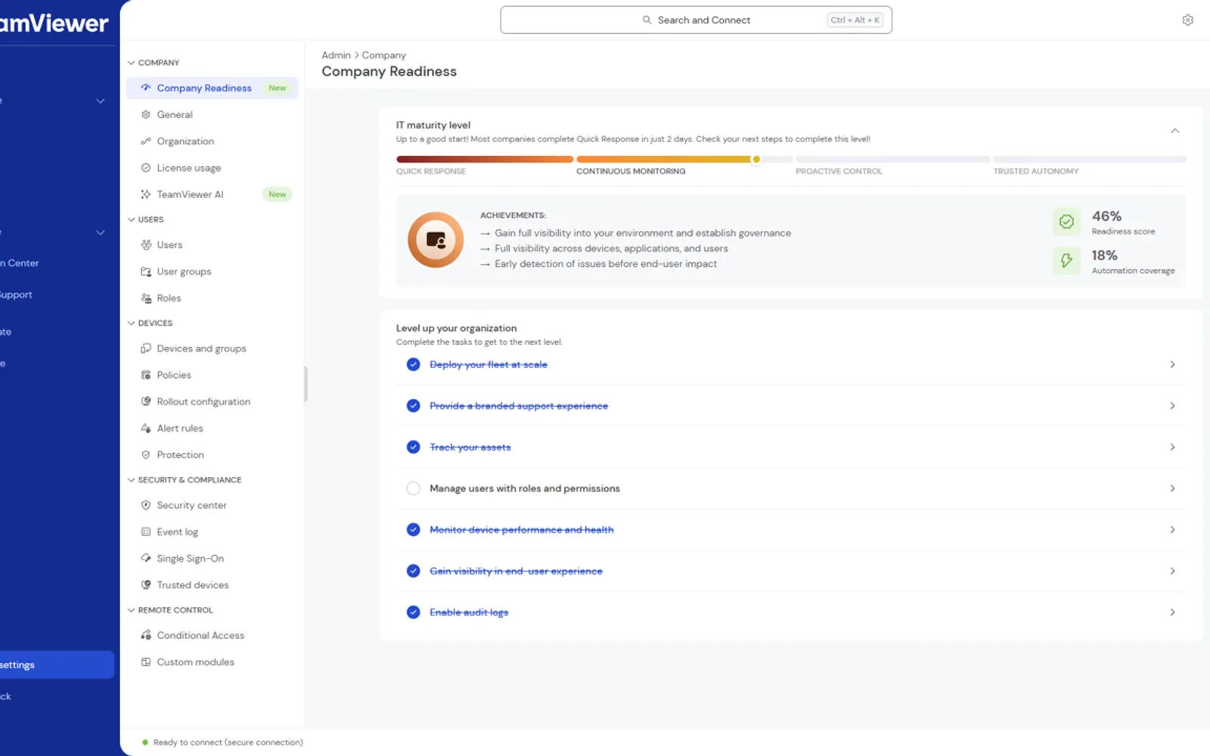
Task: Click the TeamViewer AI sparkle icon
Action: pos(146,194)
